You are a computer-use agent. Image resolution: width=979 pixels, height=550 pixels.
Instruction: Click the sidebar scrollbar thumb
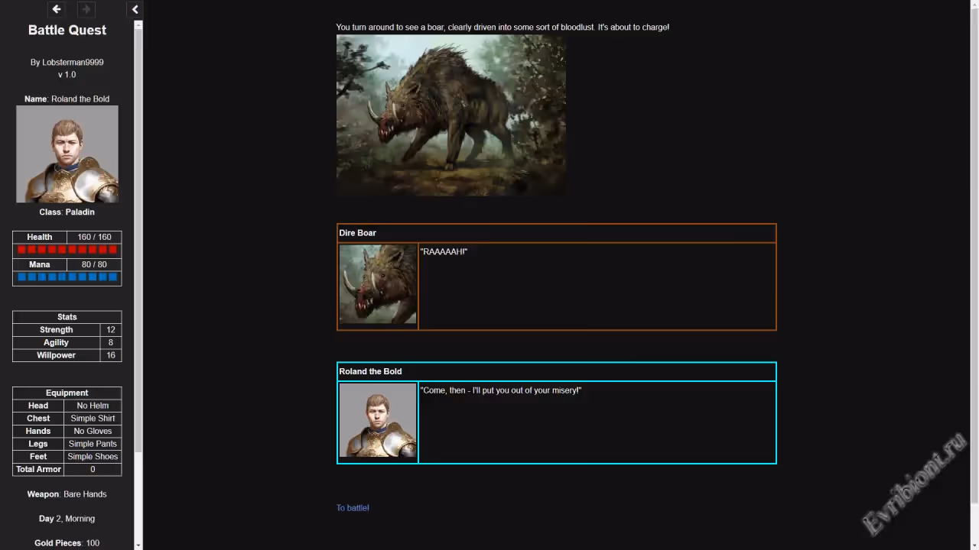[x=138, y=229]
